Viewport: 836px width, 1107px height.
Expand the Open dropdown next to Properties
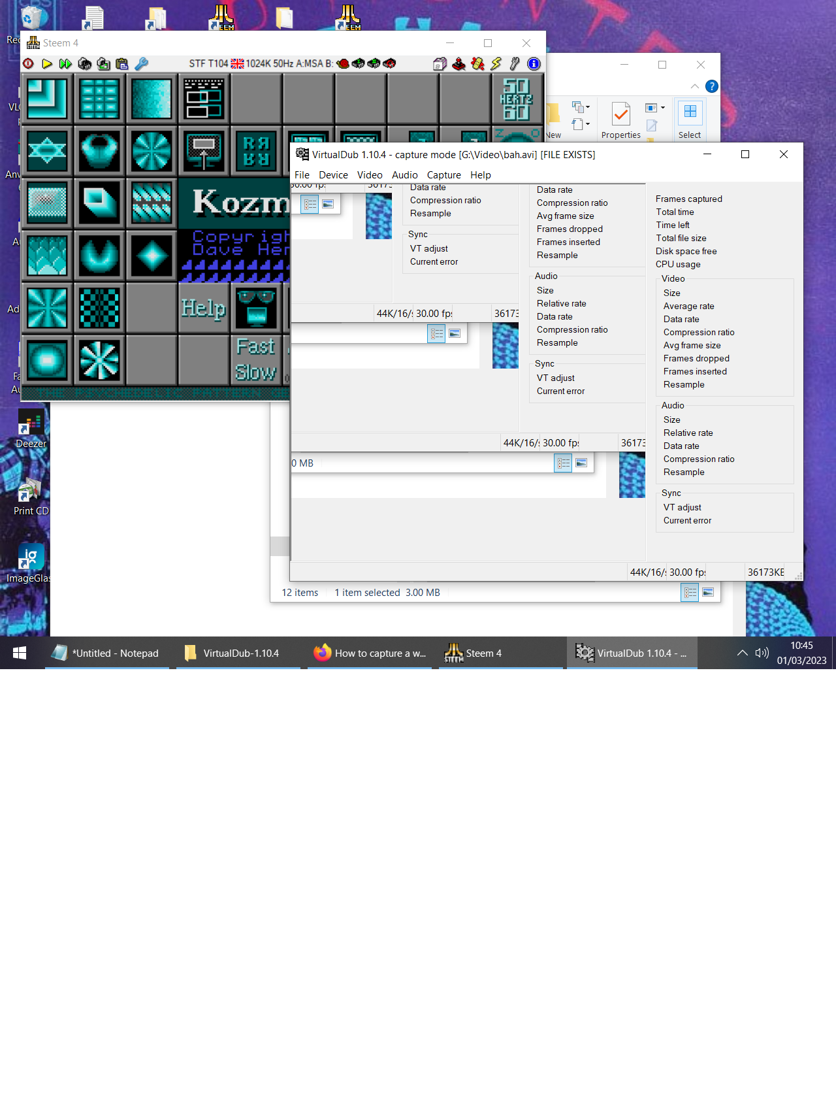click(655, 108)
